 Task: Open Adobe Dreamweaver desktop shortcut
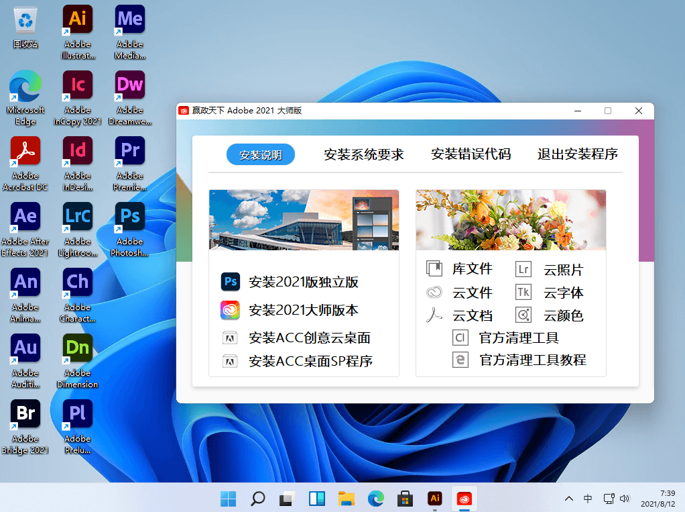click(x=130, y=98)
